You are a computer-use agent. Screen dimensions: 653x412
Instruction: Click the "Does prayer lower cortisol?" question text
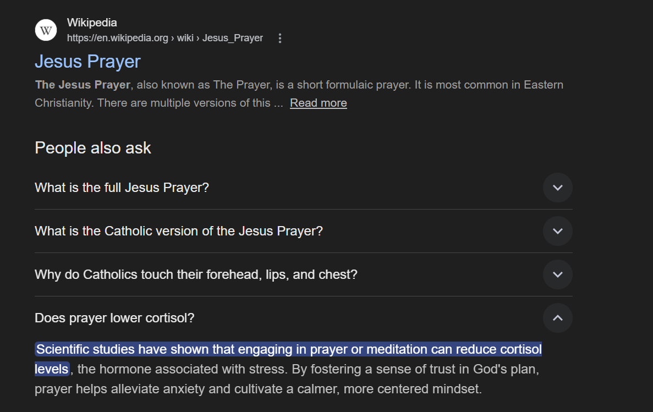(114, 318)
